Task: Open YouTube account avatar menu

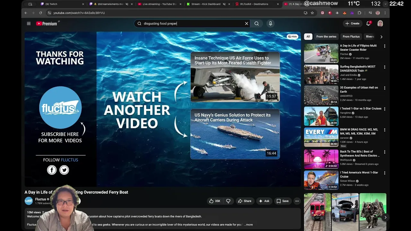Action: click(380, 23)
